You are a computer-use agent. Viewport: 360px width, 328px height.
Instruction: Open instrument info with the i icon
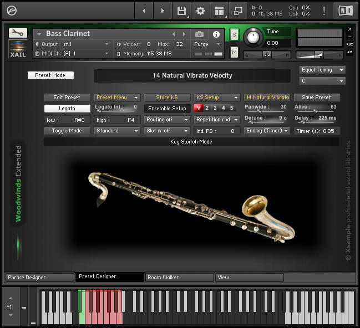(x=216, y=34)
